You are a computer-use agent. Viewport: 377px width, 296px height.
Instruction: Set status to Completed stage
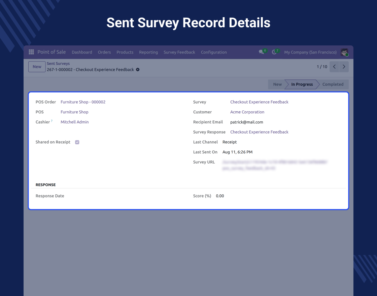333,84
